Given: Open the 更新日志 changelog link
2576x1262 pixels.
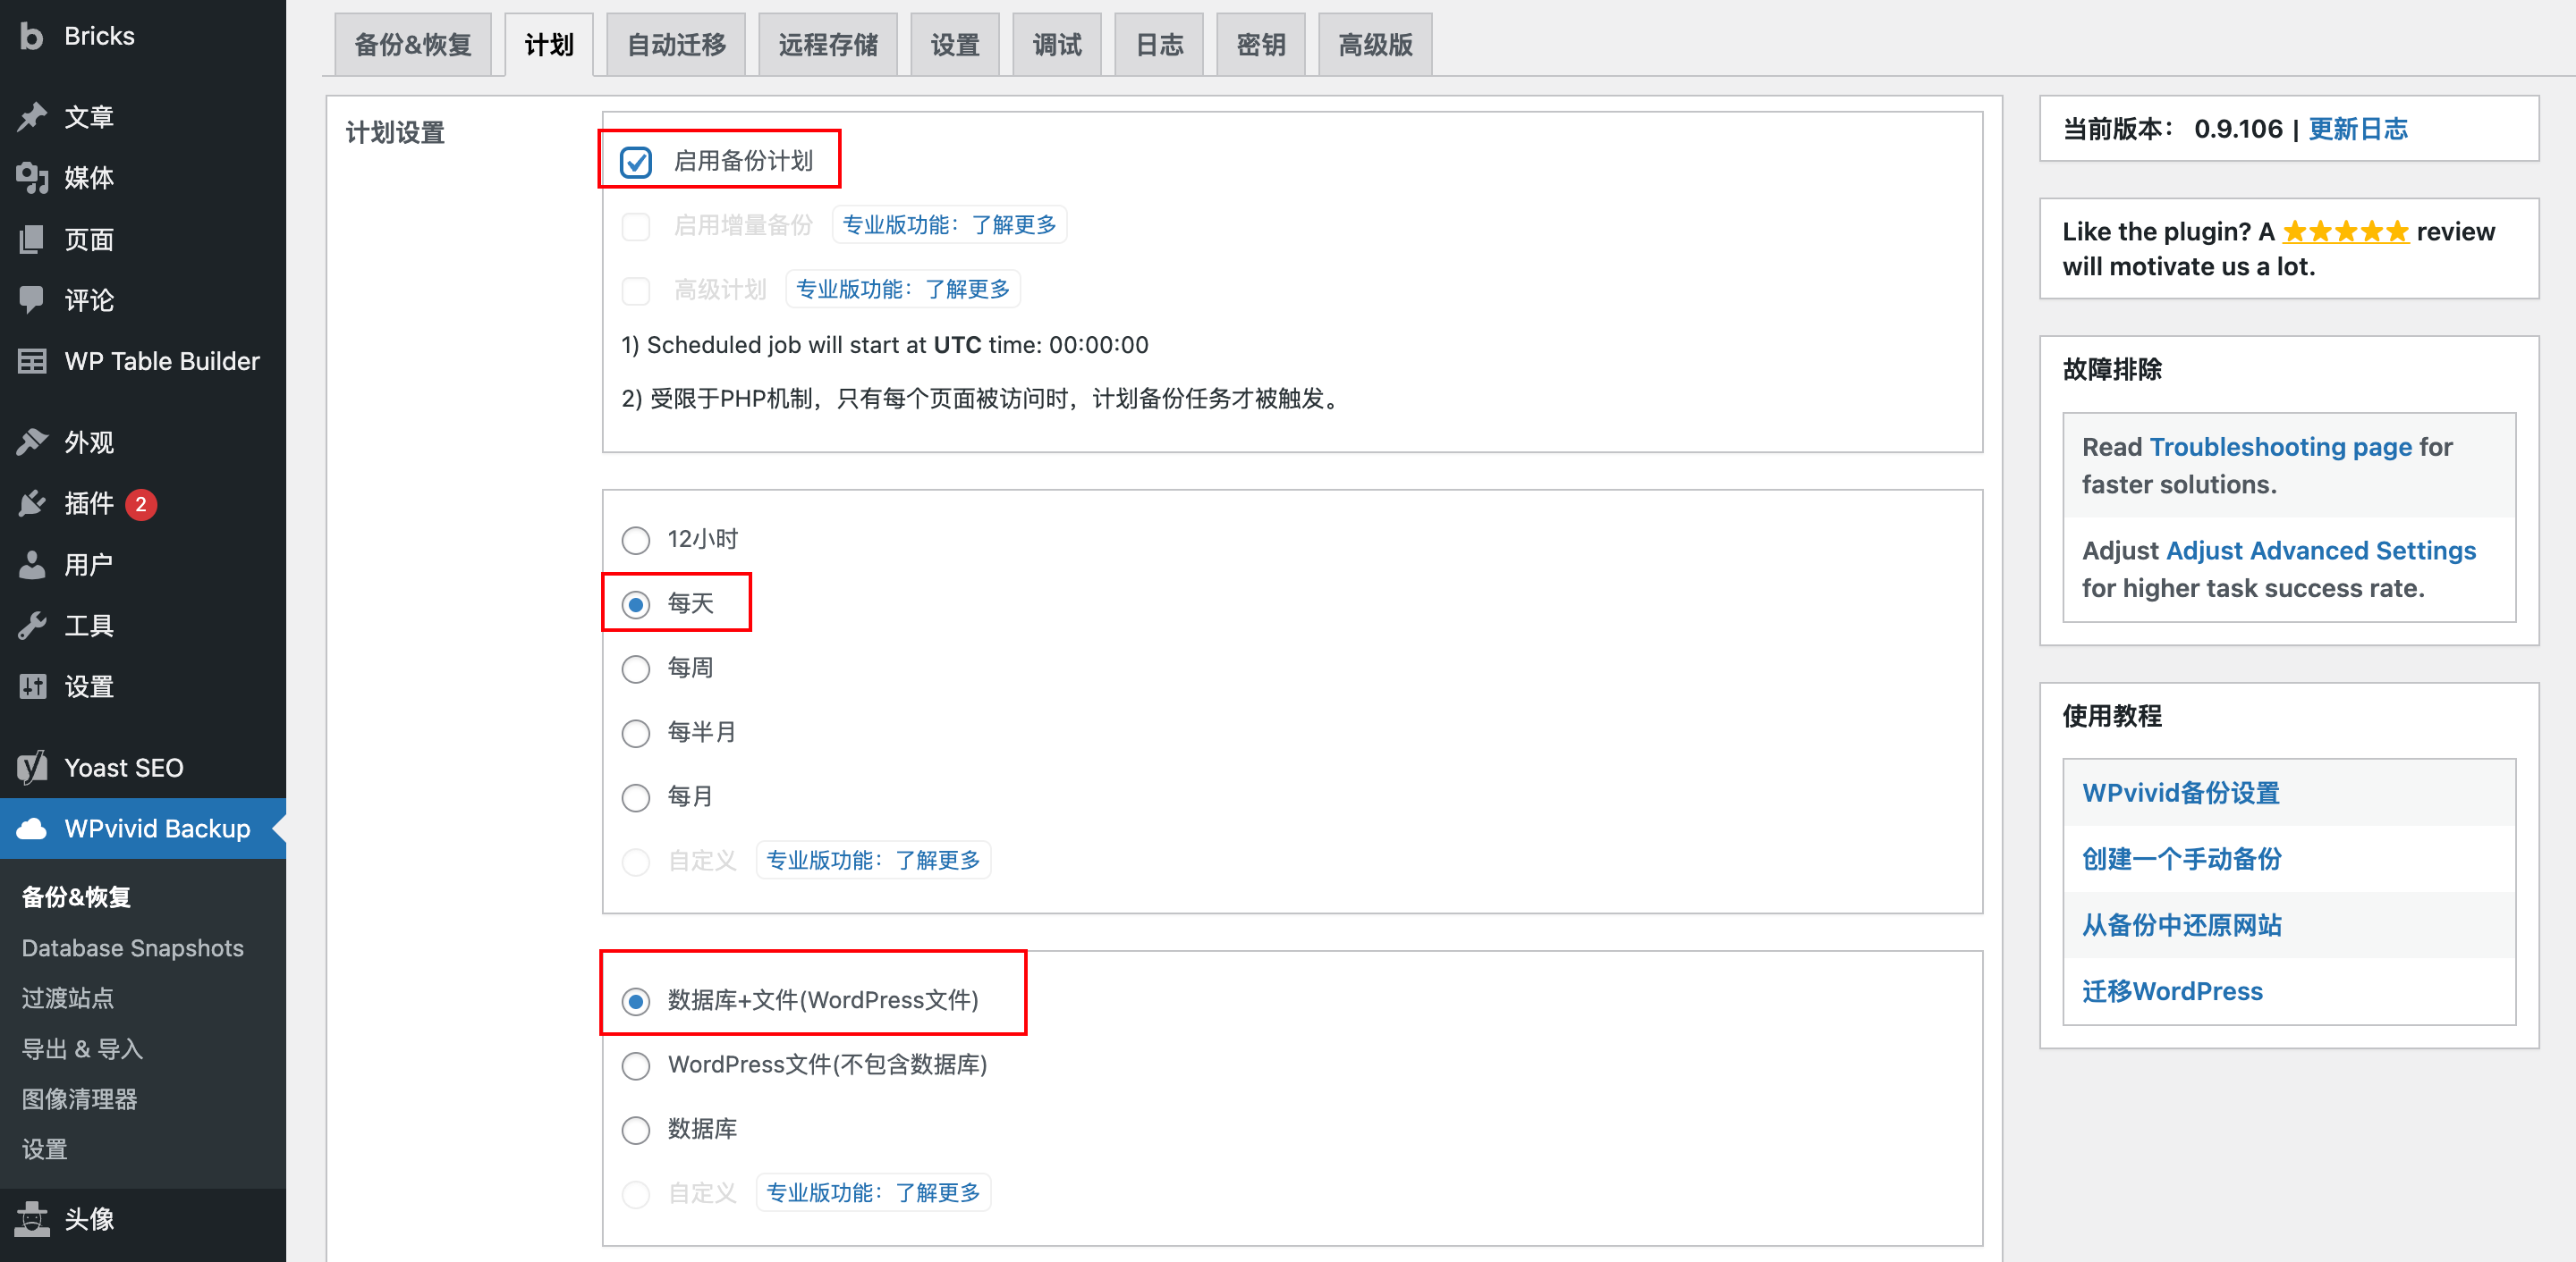Looking at the screenshot, I should point(2358,129).
